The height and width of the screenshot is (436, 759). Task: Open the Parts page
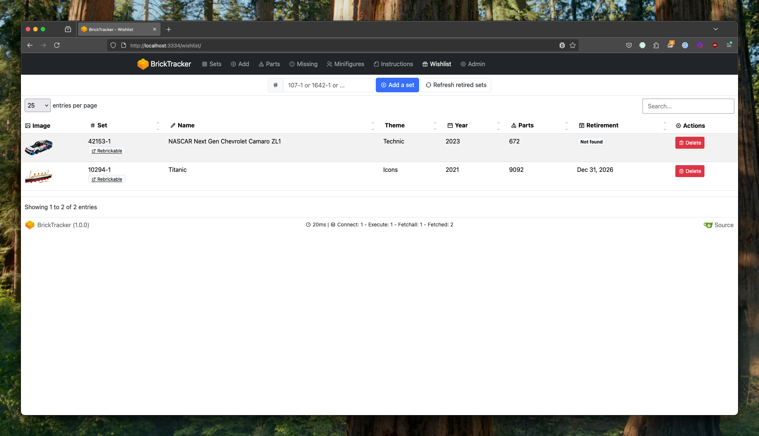(x=269, y=64)
